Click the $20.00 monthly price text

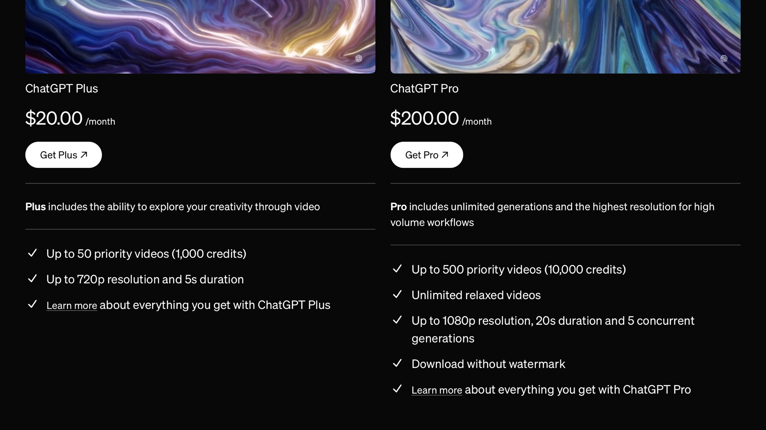click(x=54, y=118)
